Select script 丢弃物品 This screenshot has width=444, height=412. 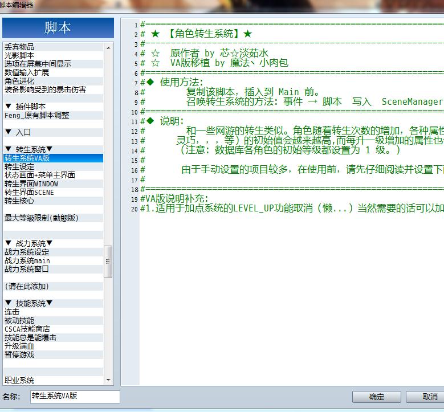[x=53, y=47]
